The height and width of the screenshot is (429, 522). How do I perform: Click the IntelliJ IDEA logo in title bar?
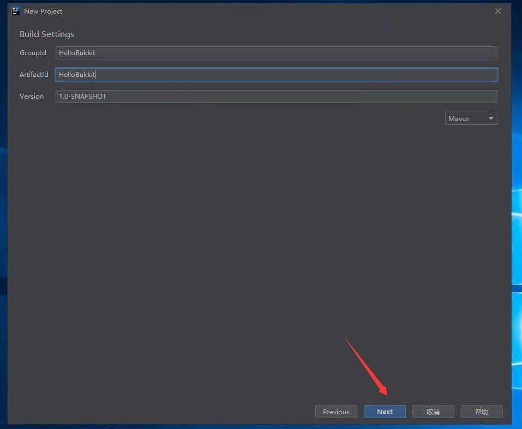tap(16, 11)
